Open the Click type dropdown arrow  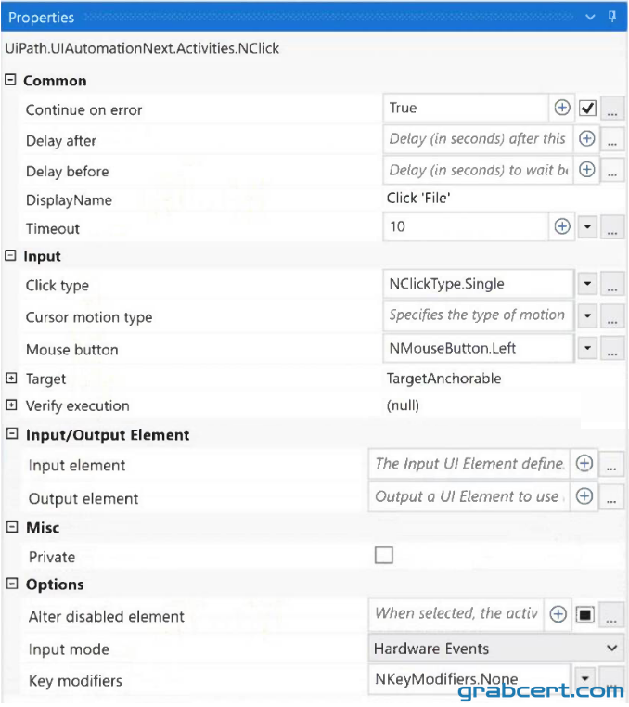587,284
